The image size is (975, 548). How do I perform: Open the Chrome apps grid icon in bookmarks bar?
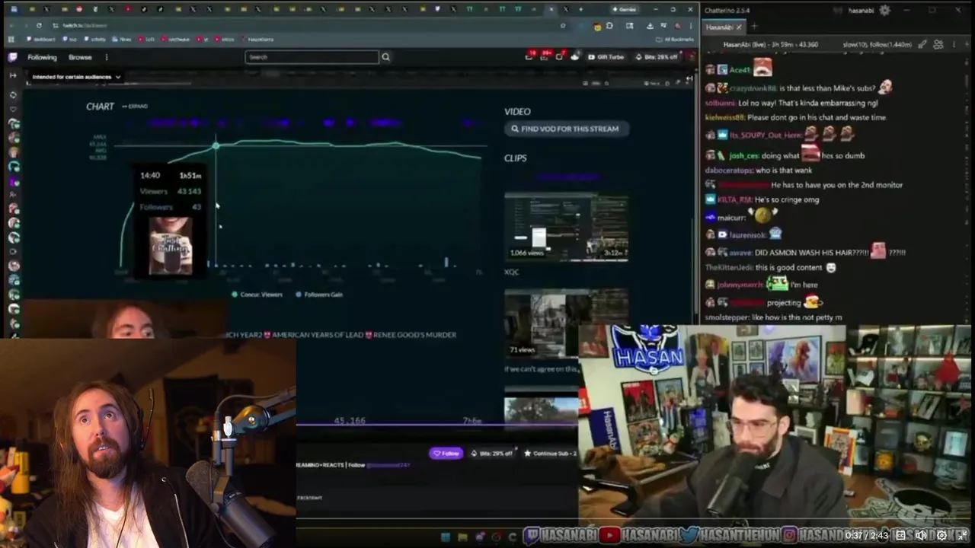click(x=11, y=40)
